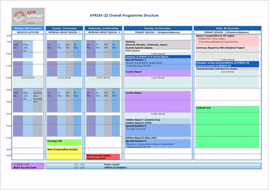Click the red 'Welcome Reception' block
Screen dimensions: 269x190
(x=103, y=157)
